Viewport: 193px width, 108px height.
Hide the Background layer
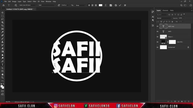157,47
